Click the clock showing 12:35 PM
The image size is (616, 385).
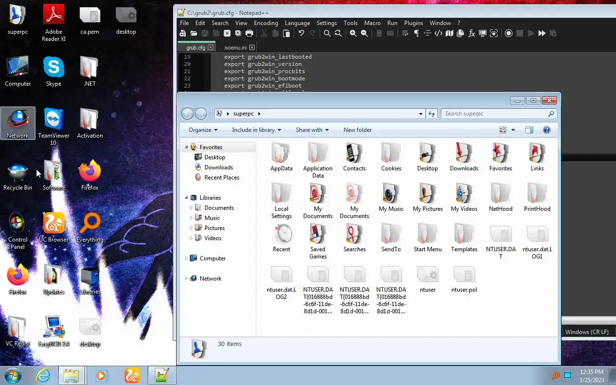pyautogui.click(x=591, y=372)
